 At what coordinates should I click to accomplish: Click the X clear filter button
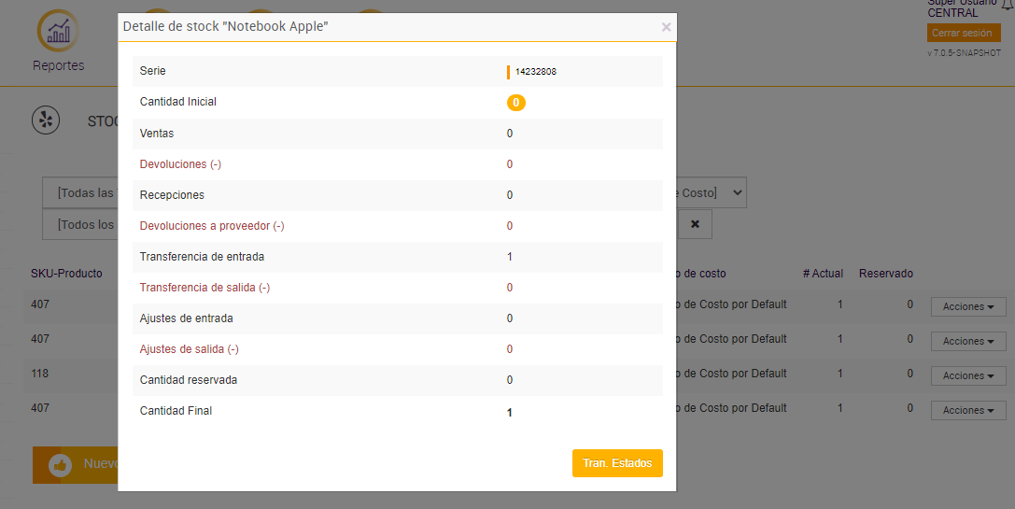pyautogui.click(x=695, y=224)
